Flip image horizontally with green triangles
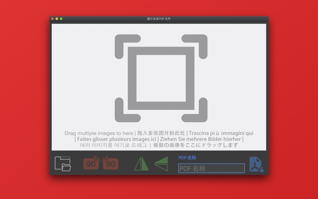Viewport: 318px width, 199px height. click(142, 164)
